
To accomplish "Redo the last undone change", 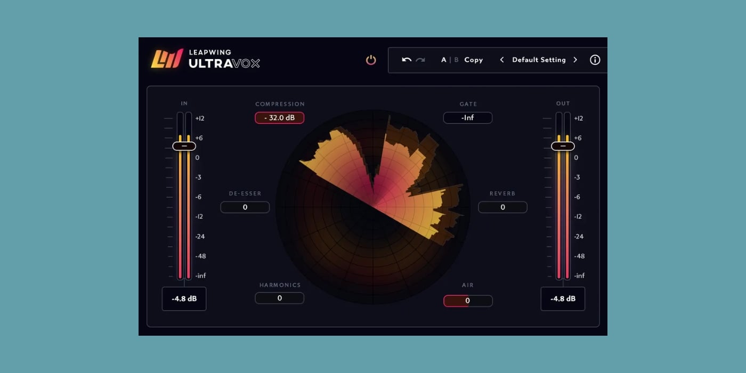I will pos(420,60).
